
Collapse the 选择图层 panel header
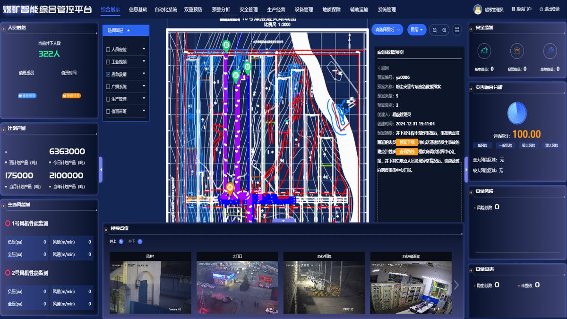click(126, 30)
